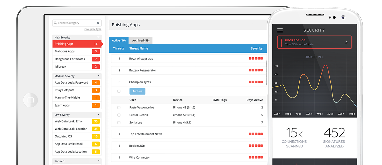The height and width of the screenshot is (165, 382).
Task: Open the hamburger menu on the phone Security screen
Action: [280, 30]
